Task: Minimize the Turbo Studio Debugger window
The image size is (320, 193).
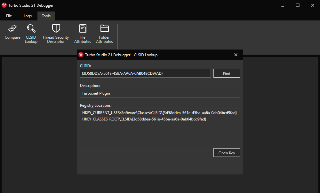Action: (x=282, y=5)
